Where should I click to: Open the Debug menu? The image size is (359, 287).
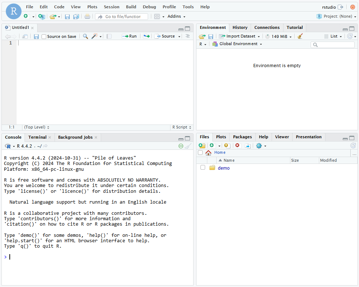point(149,7)
